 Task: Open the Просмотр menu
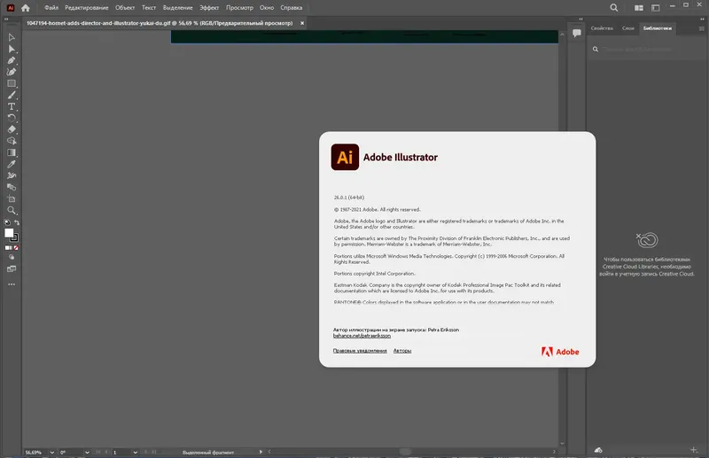[239, 8]
